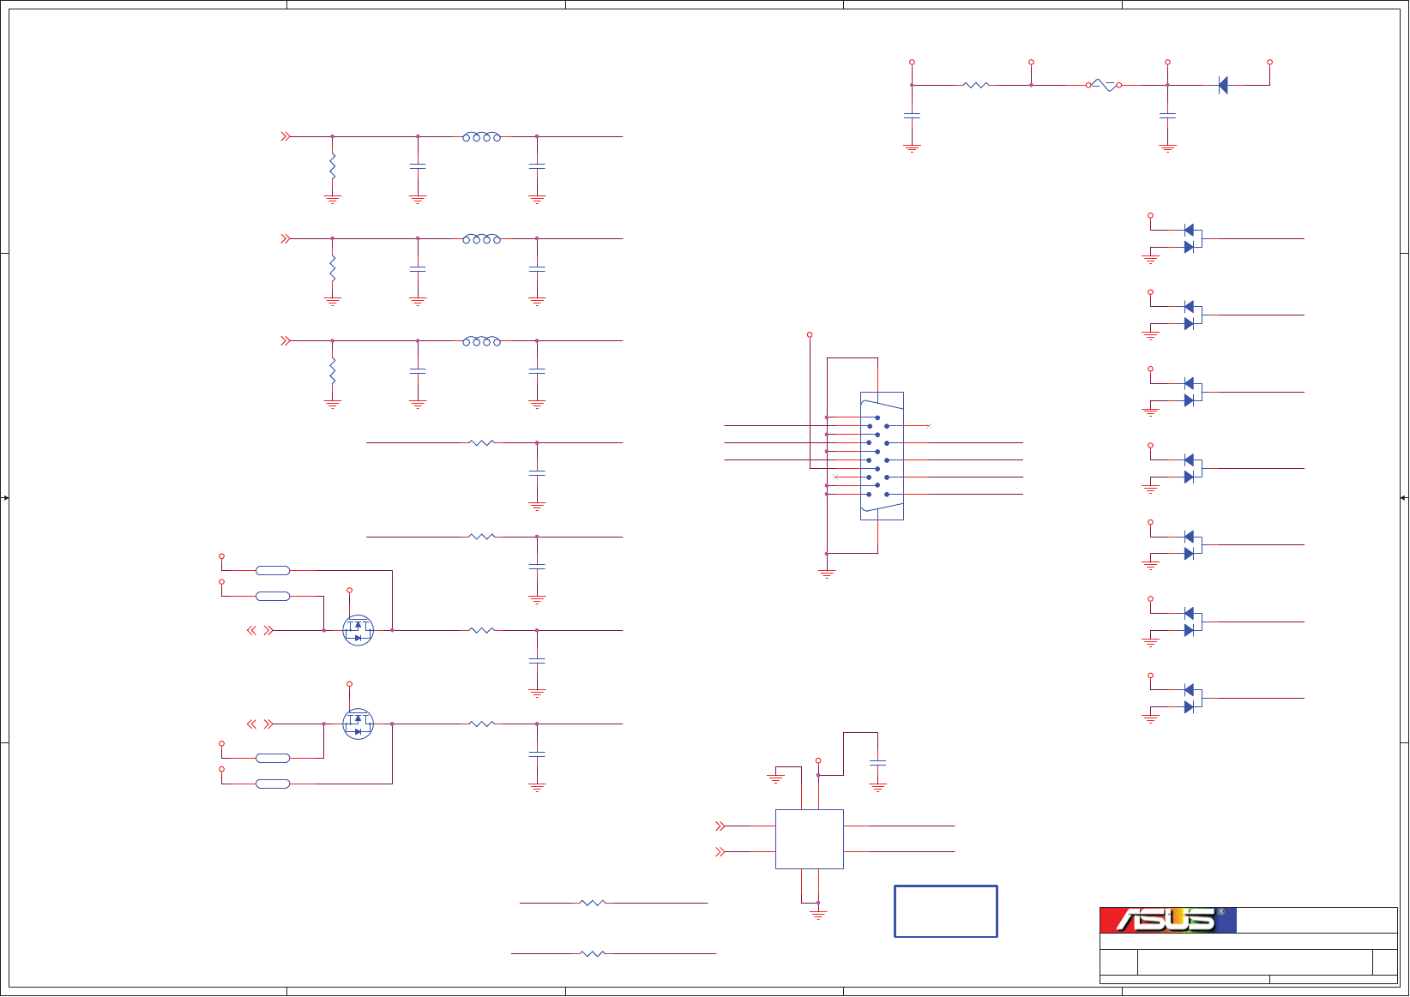Screen dimensions: 1410x997
Task: Select the D-sub VGA connector symbol
Action: (x=882, y=456)
